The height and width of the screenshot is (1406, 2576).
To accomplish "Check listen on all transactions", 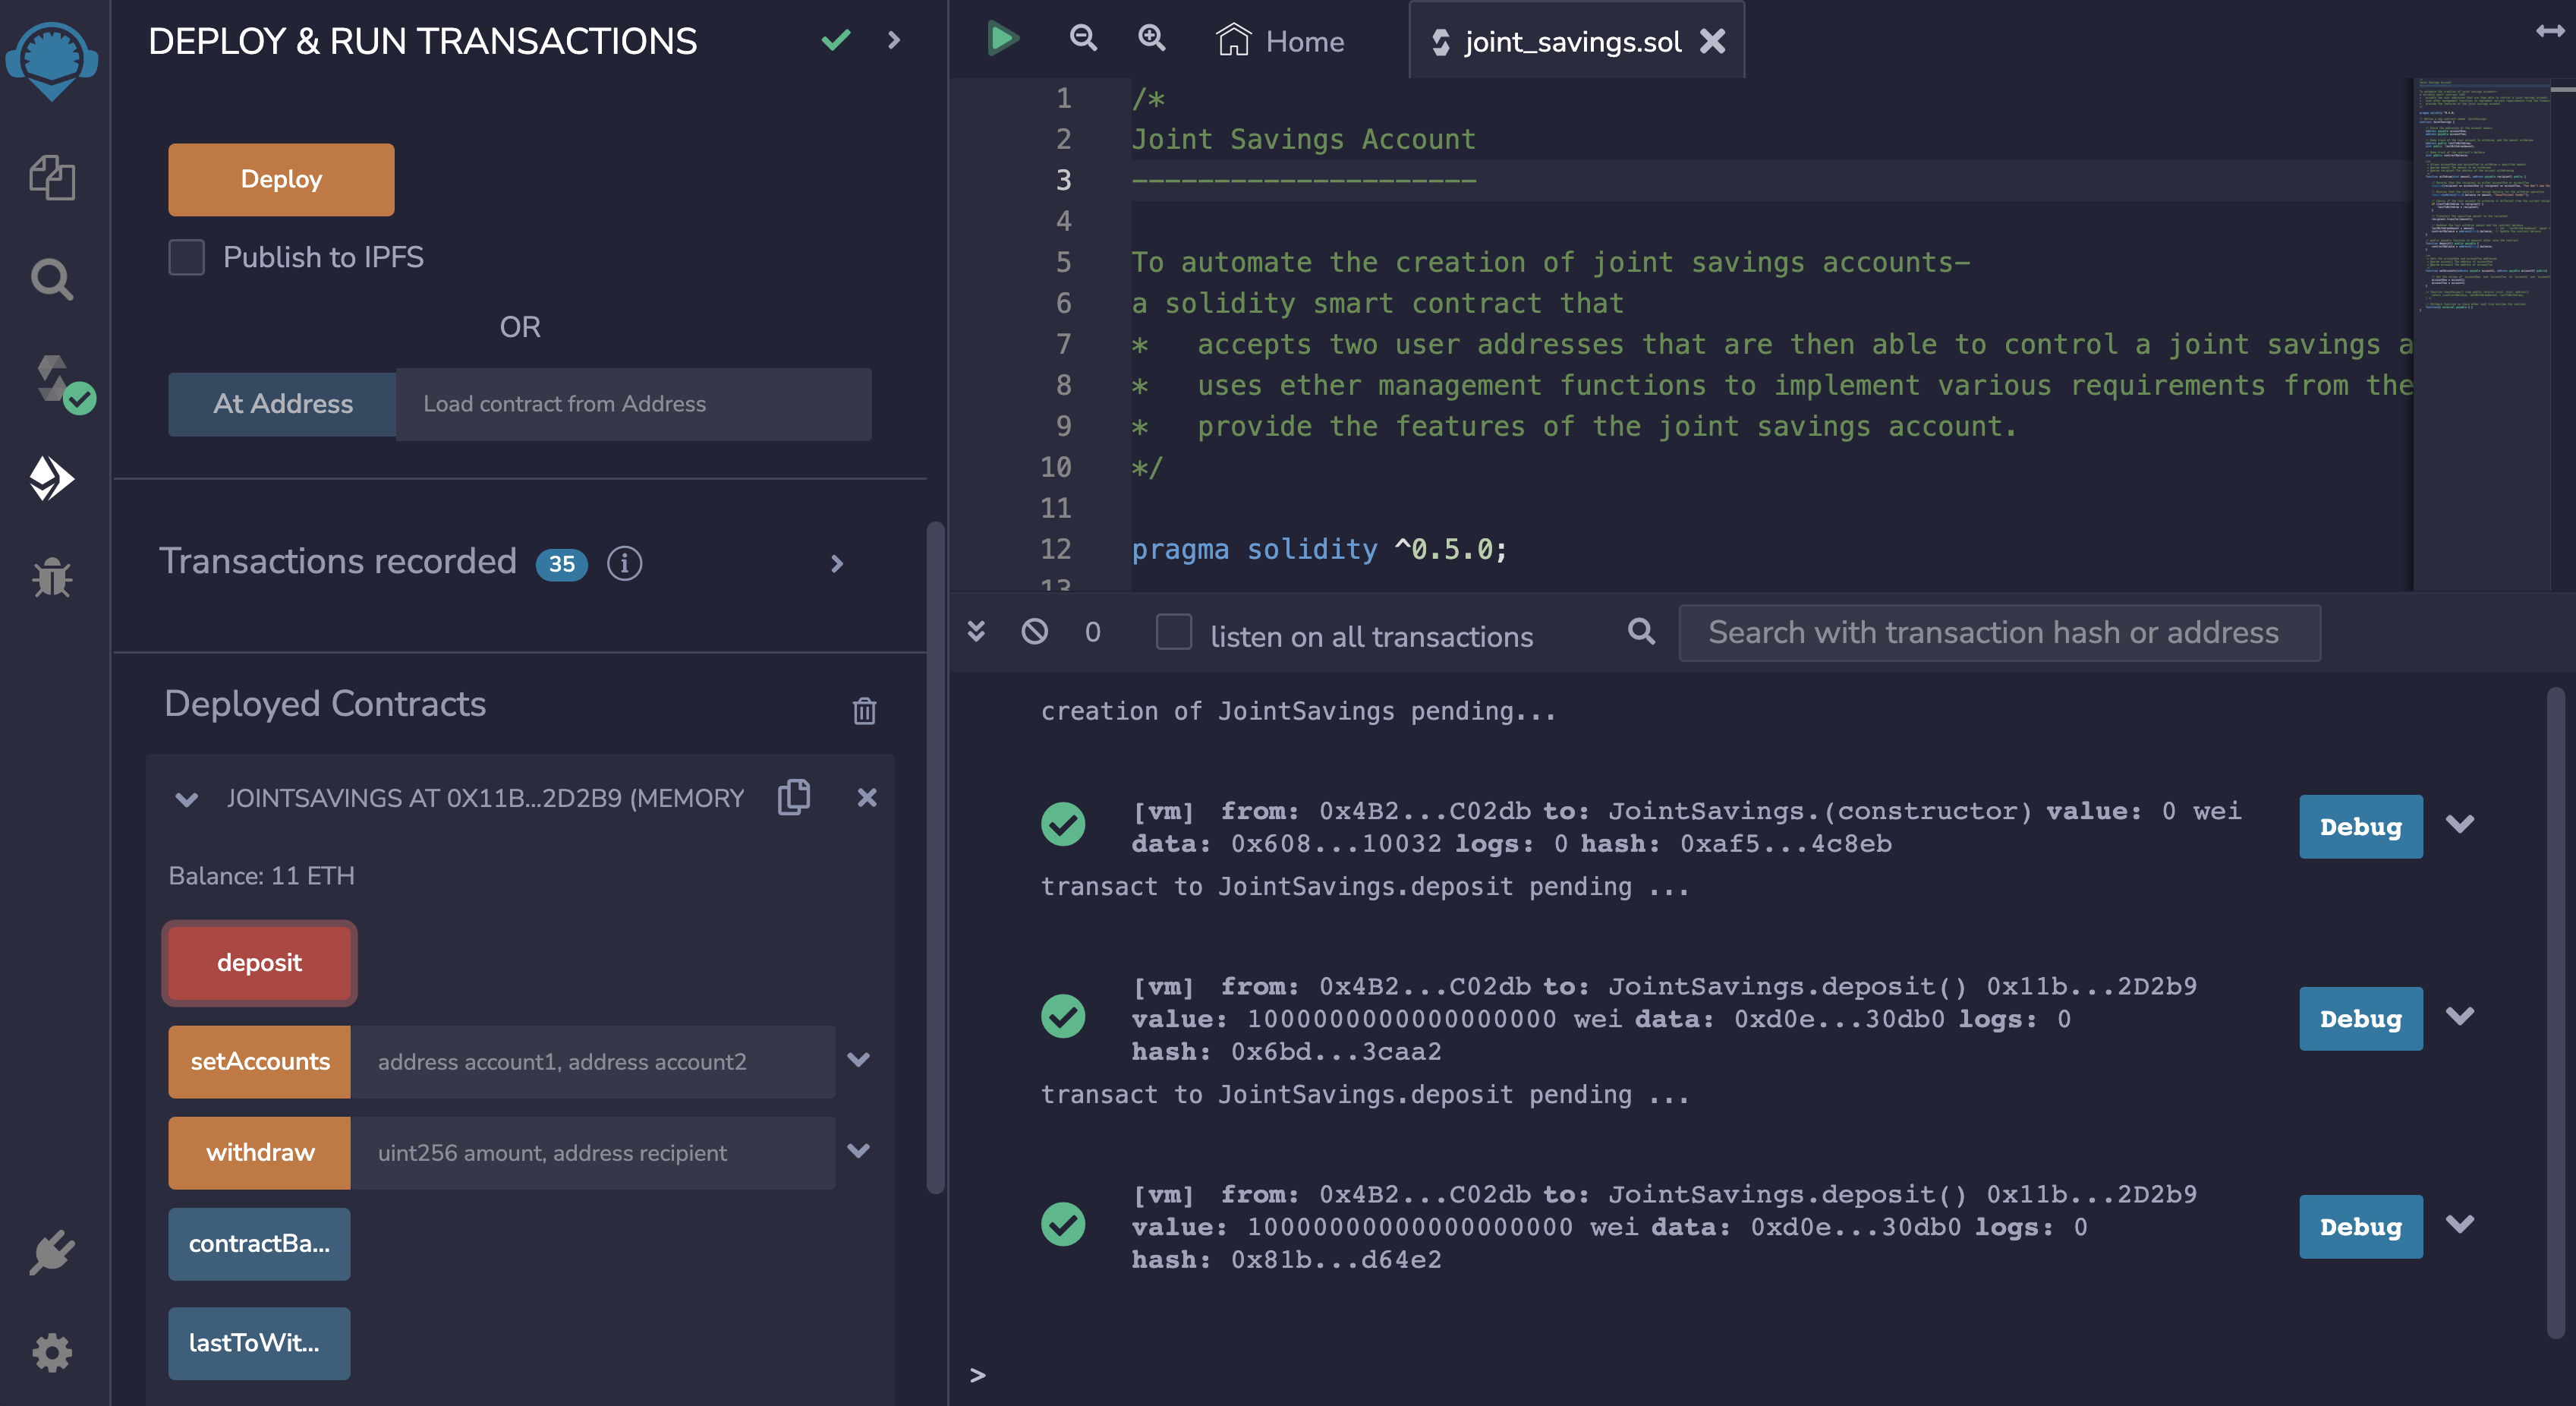I will coord(1174,633).
